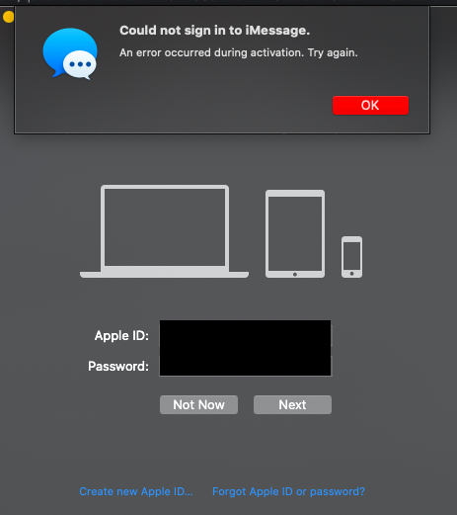Click the Password field label
The width and height of the screenshot is (457, 515).
point(118,366)
